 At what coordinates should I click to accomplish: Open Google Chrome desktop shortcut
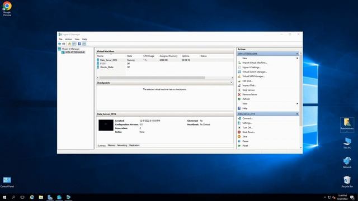coord(7,9)
